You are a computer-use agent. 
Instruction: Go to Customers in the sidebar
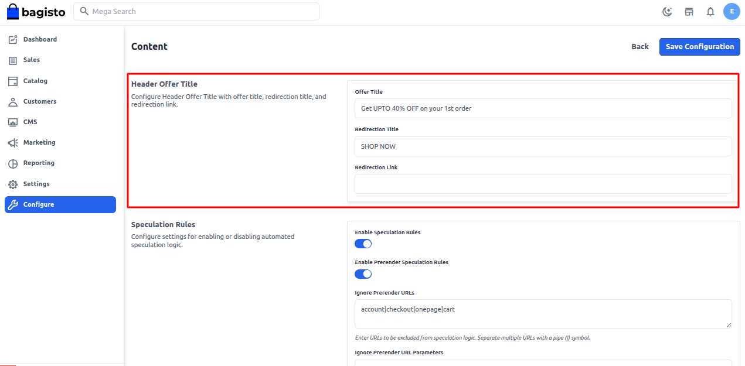(x=40, y=102)
